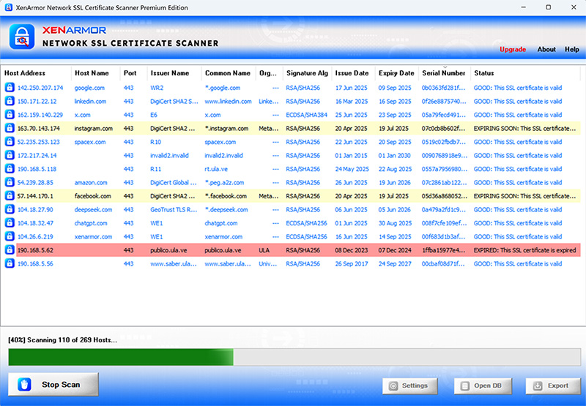Viewport: 586px width, 406px height.
Task: Sort by the Org column header
Action: tap(268, 73)
